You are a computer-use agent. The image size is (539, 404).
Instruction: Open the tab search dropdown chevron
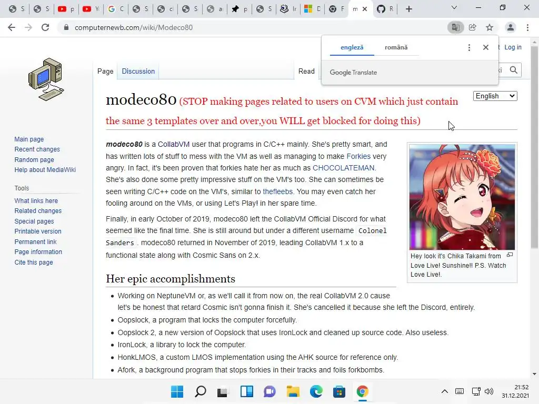(454, 7)
